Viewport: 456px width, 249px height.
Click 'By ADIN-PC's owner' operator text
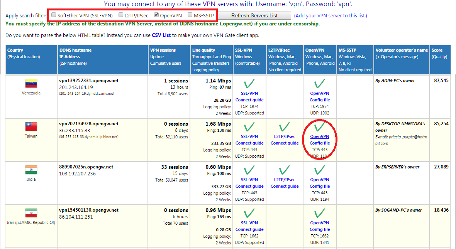pyautogui.click(x=395, y=81)
